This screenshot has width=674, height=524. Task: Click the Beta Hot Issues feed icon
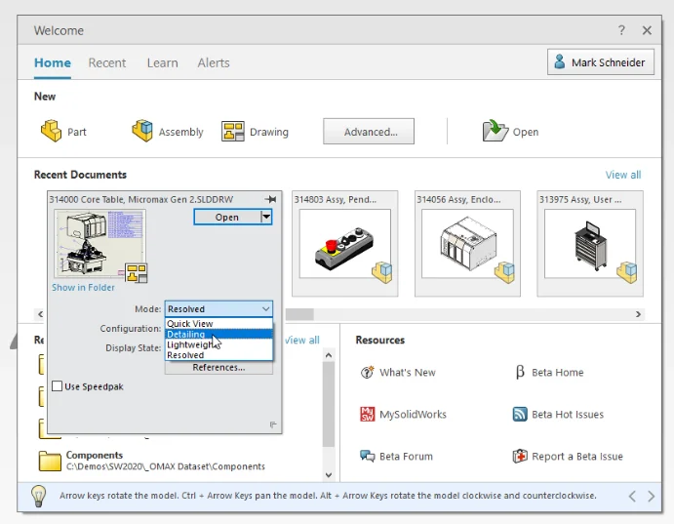coord(520,414)
